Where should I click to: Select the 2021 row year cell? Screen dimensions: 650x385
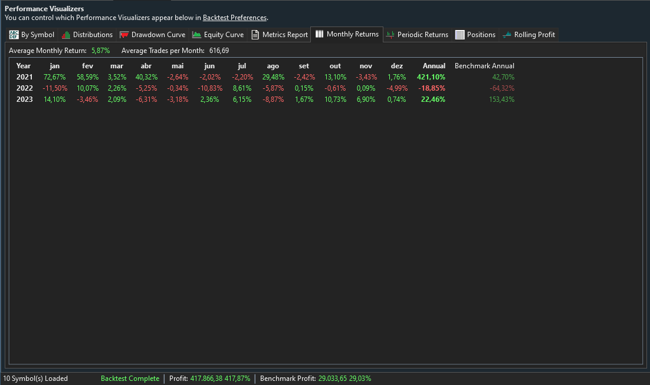pos(24,77)
